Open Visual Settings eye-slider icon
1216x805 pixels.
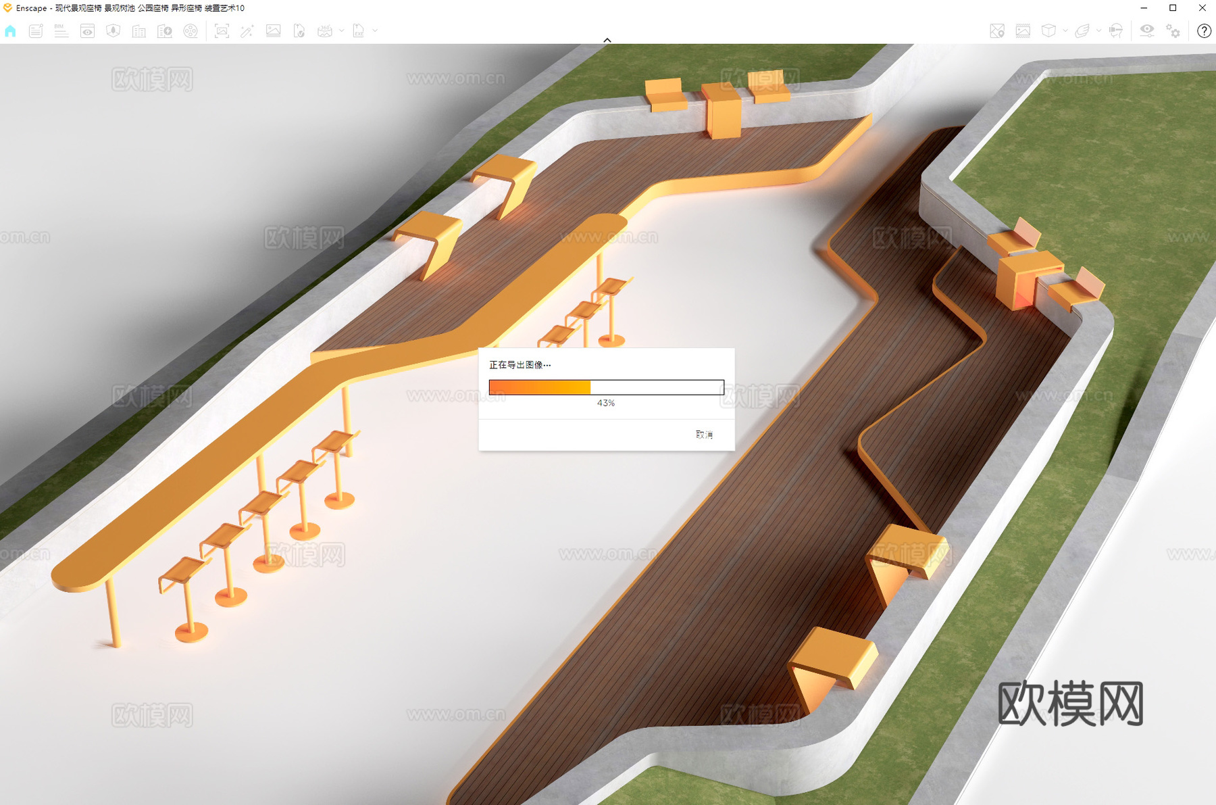click(x=1147, y=31)
